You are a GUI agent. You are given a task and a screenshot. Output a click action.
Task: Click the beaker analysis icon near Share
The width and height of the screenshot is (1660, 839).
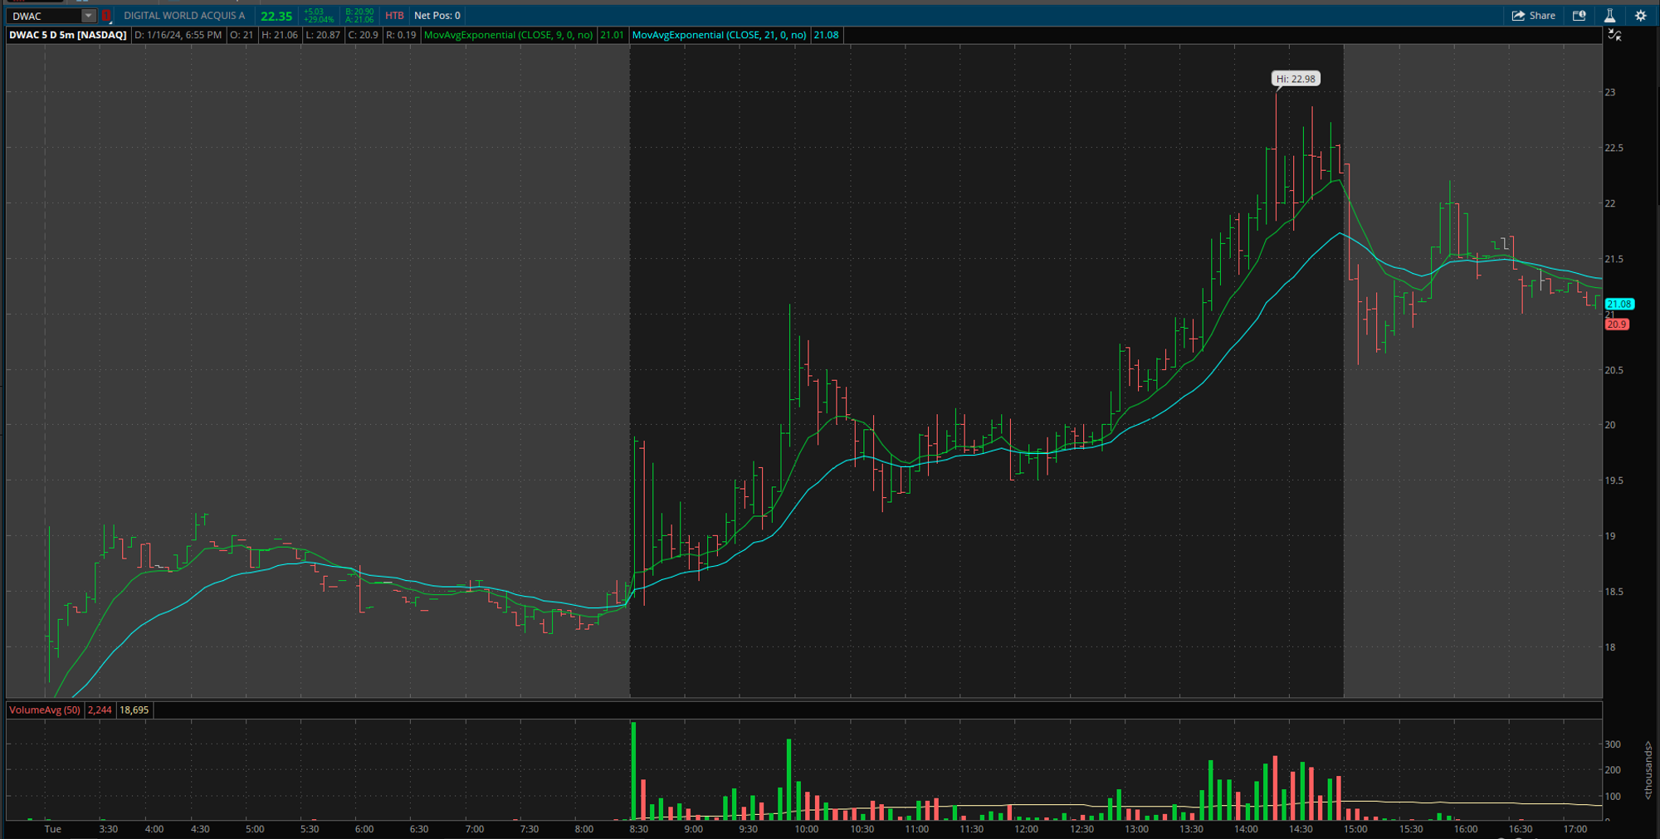point(1610,15)
